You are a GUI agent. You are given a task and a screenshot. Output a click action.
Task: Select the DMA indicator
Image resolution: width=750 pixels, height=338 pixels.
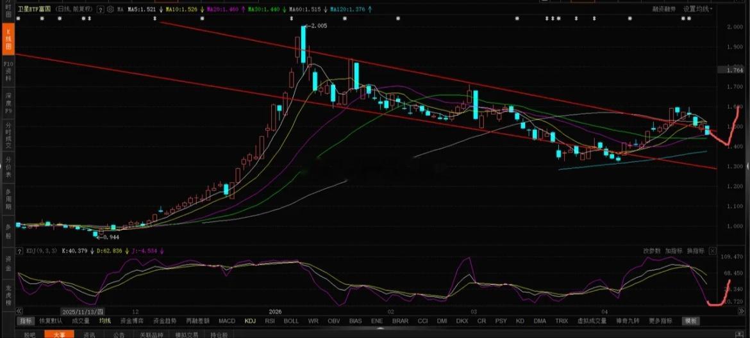click(x=540, y=321)
